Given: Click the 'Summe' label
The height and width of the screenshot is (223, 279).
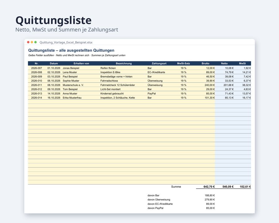Looking at the screenshot, I should click(176, 187).
